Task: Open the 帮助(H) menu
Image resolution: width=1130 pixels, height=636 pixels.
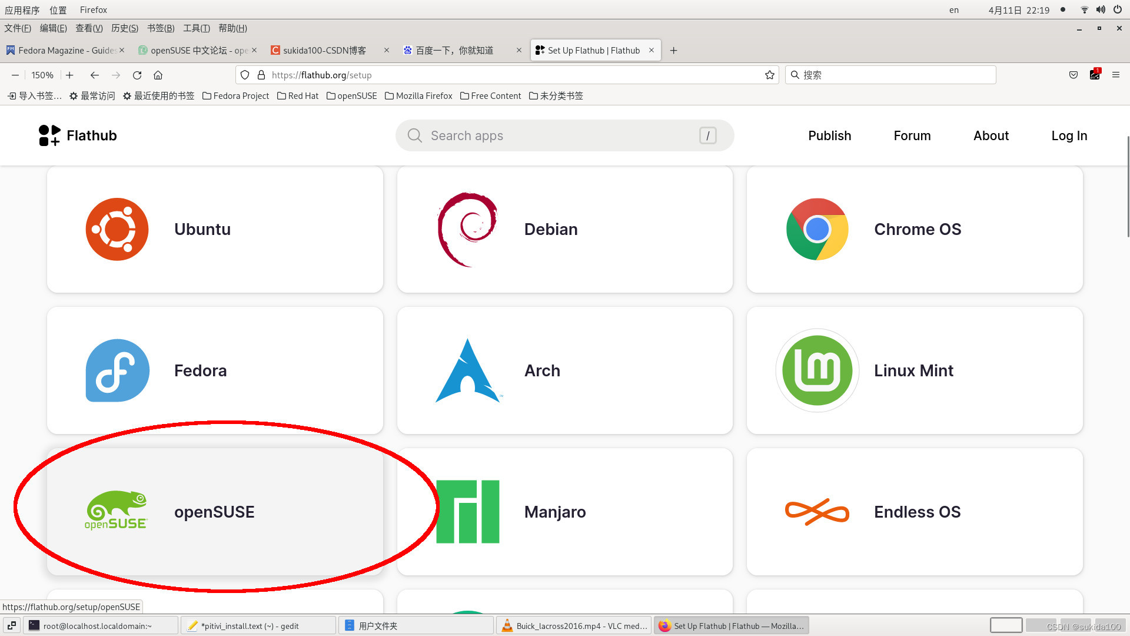Action: coord(232,28)
